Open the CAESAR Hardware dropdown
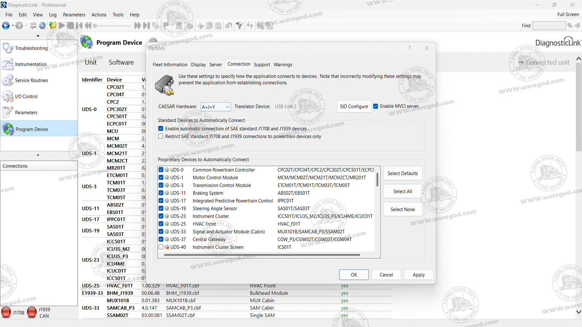The width and height of the screenshot is (582, 327). click(215, 107)
